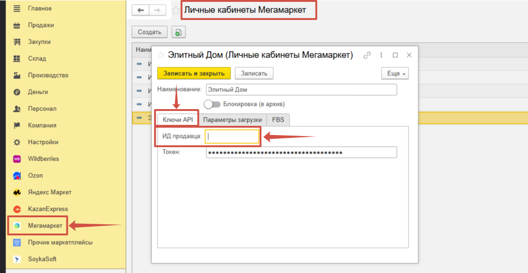Image resolution: width=528 pixels, height=273 pixels.
Task: Open the dialog's three-dot options menu
Action: point(381,55)
